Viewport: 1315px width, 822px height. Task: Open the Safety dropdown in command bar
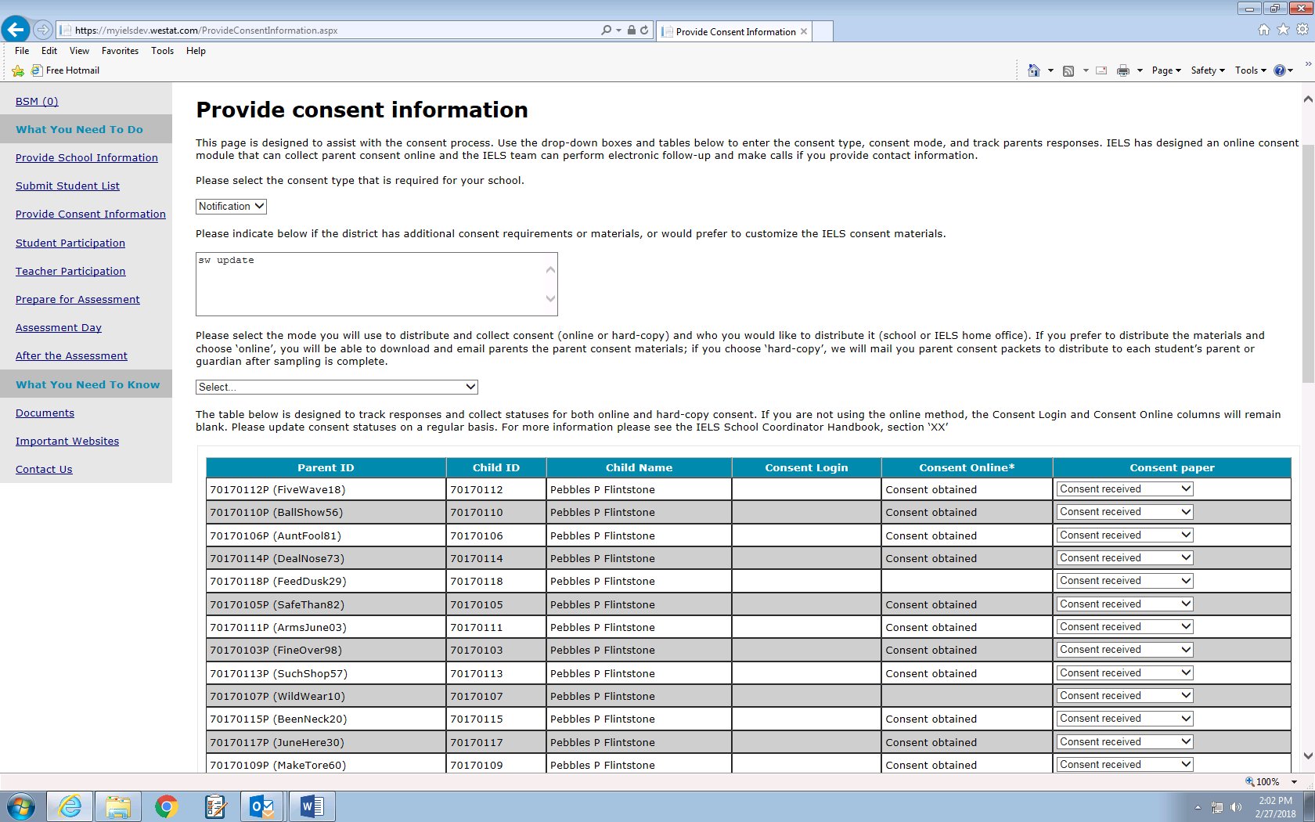[1208, 70]
